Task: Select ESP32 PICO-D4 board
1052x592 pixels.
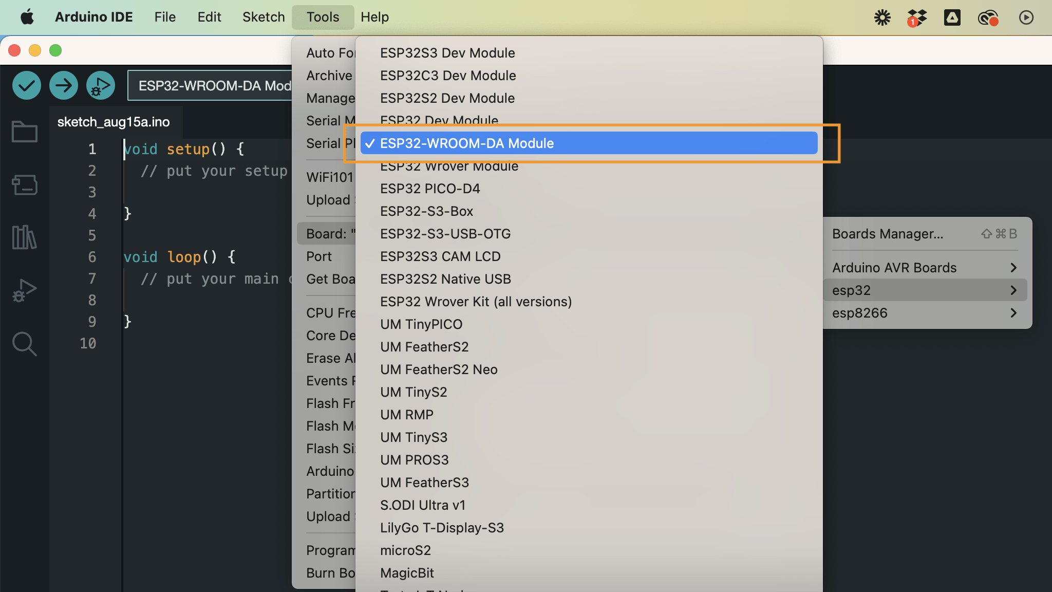Action: click(x=589, y=189)
